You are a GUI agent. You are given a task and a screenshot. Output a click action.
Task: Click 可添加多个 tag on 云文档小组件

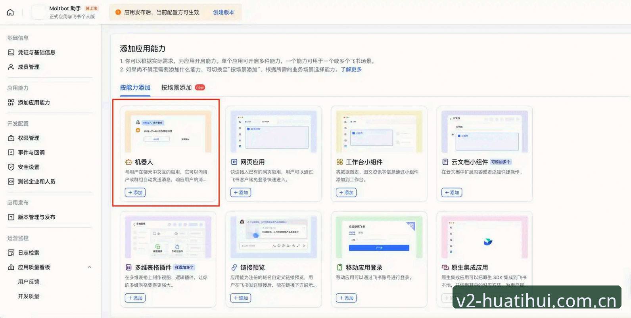pyautogui.click(x=501, y=162)
